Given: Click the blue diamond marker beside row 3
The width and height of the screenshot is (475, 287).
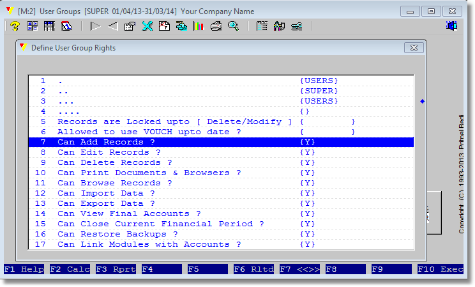Looking at the screenshot, I should pos(422,102).
